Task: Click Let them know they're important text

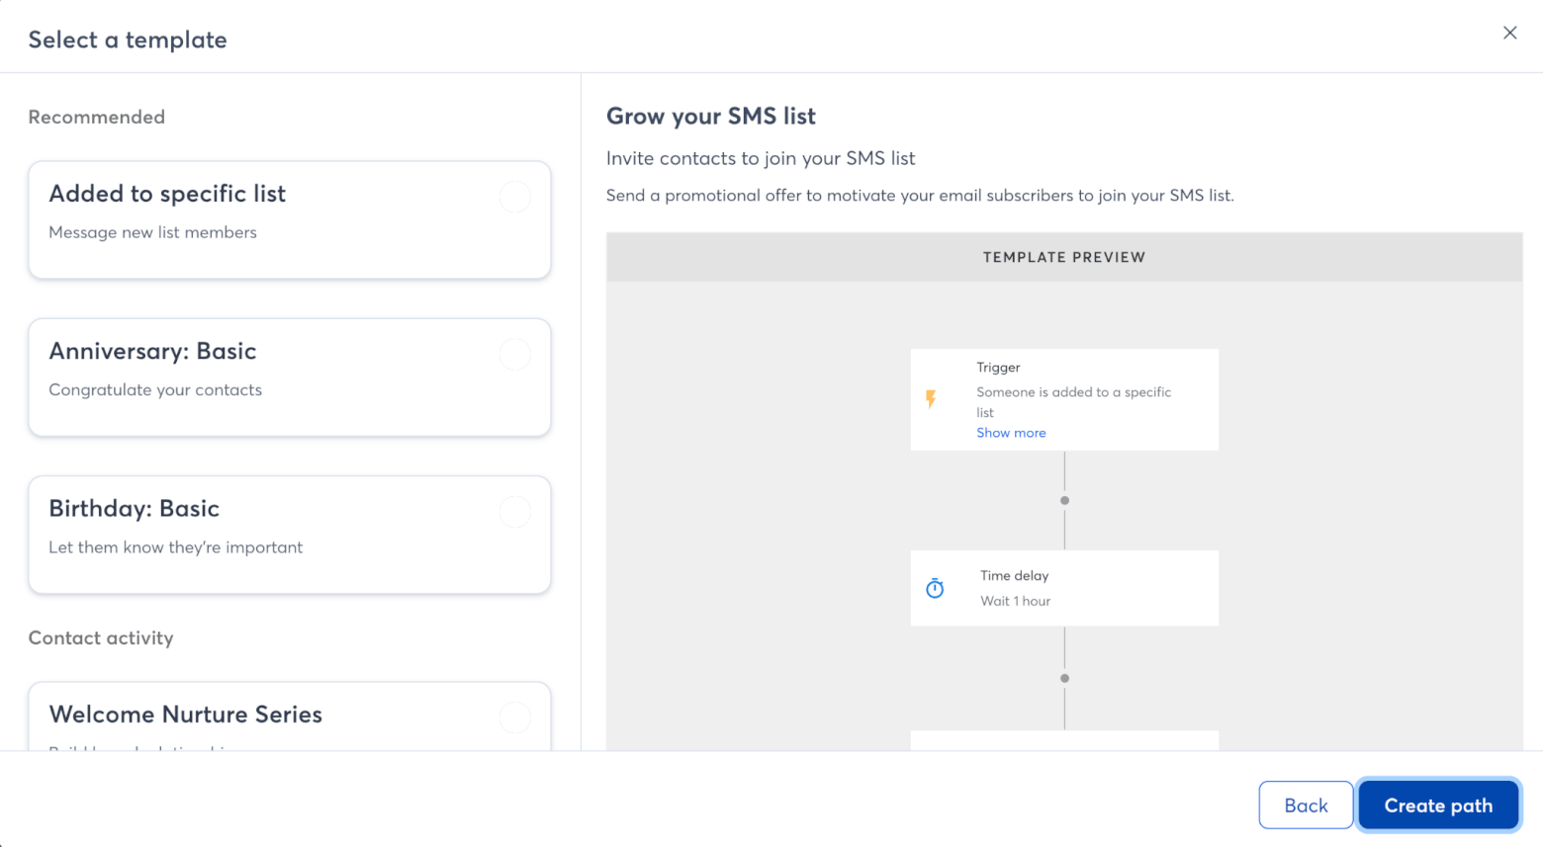Action: 176,548
